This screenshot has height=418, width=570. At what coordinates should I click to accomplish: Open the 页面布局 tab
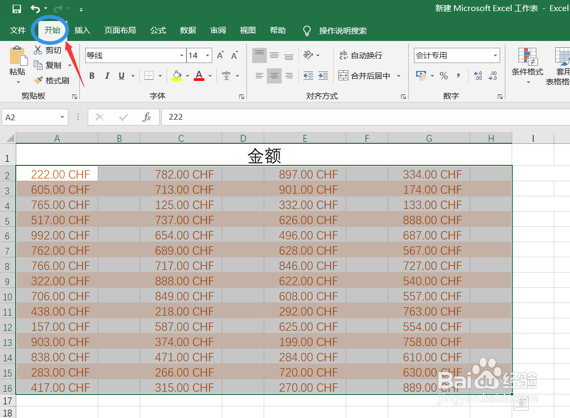[x=120, y=30]
